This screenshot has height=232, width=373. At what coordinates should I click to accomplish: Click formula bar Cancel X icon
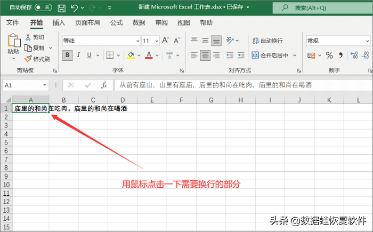pyautogui.click(x=71, y=85)
